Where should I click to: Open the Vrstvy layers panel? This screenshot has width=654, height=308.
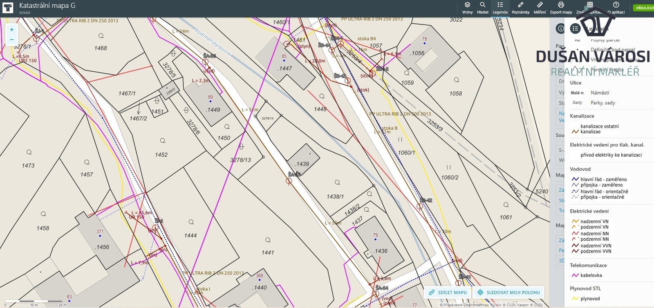point(467,7)
